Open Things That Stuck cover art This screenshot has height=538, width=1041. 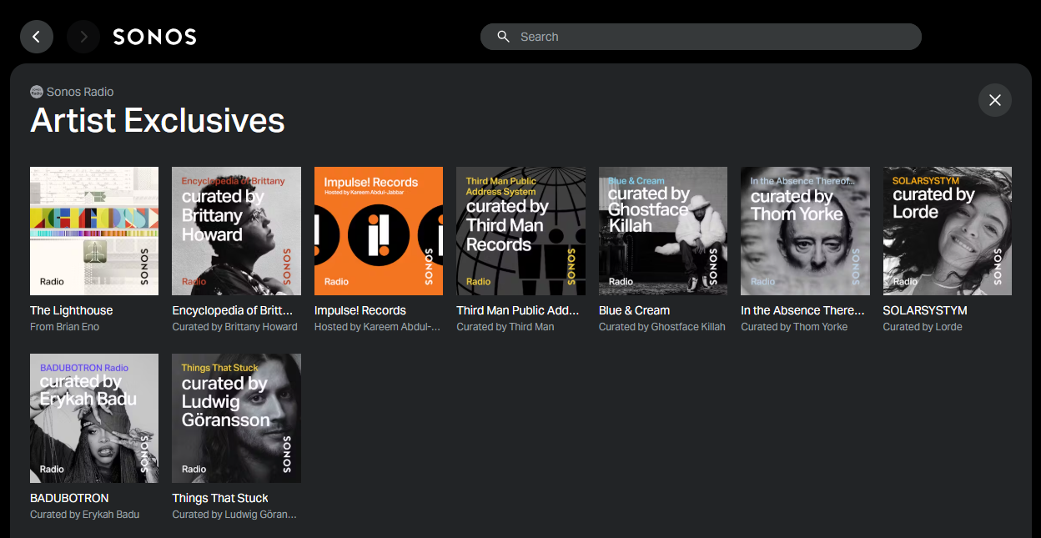237,418
